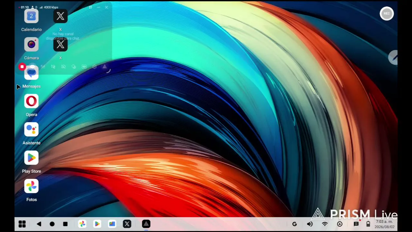The image size is (412, 232).
Task: Stop the PRISM live recording
Action: coord(22,67)
